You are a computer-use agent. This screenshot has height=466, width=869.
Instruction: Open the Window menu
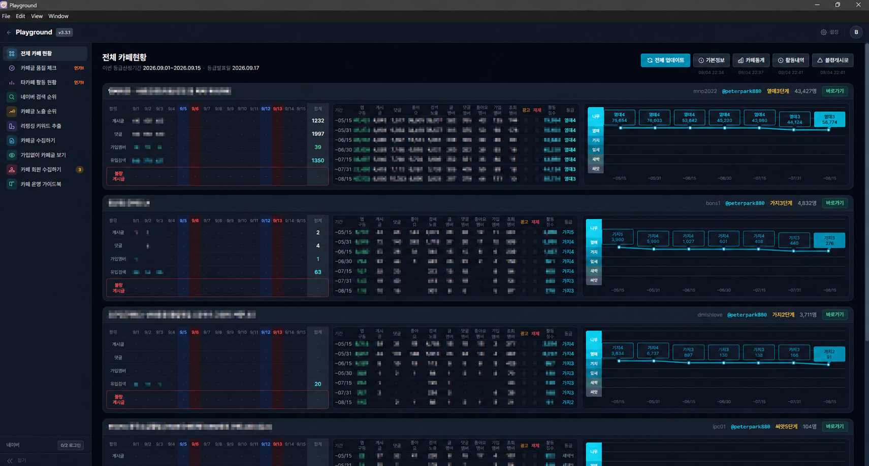tap(58, 16)
